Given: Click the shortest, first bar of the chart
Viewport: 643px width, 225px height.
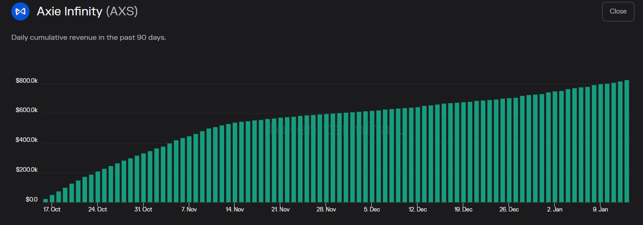Looking at the screenshot, I should click(x=45, y=200).
